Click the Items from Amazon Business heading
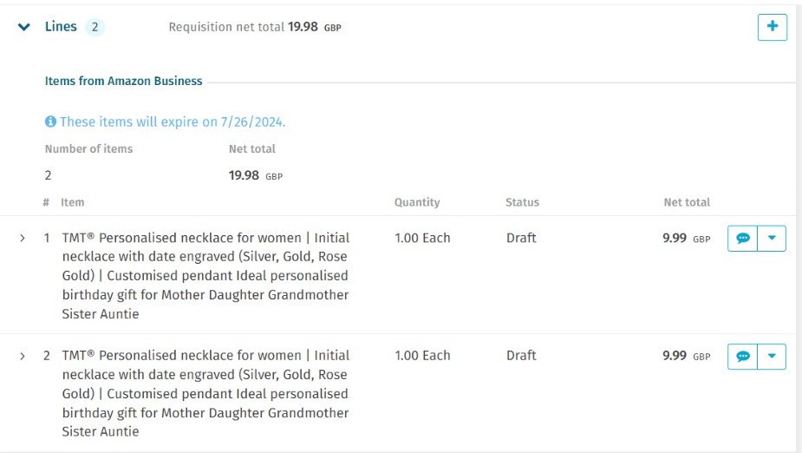This screenshot has height=453, width=802. point(123,81)
